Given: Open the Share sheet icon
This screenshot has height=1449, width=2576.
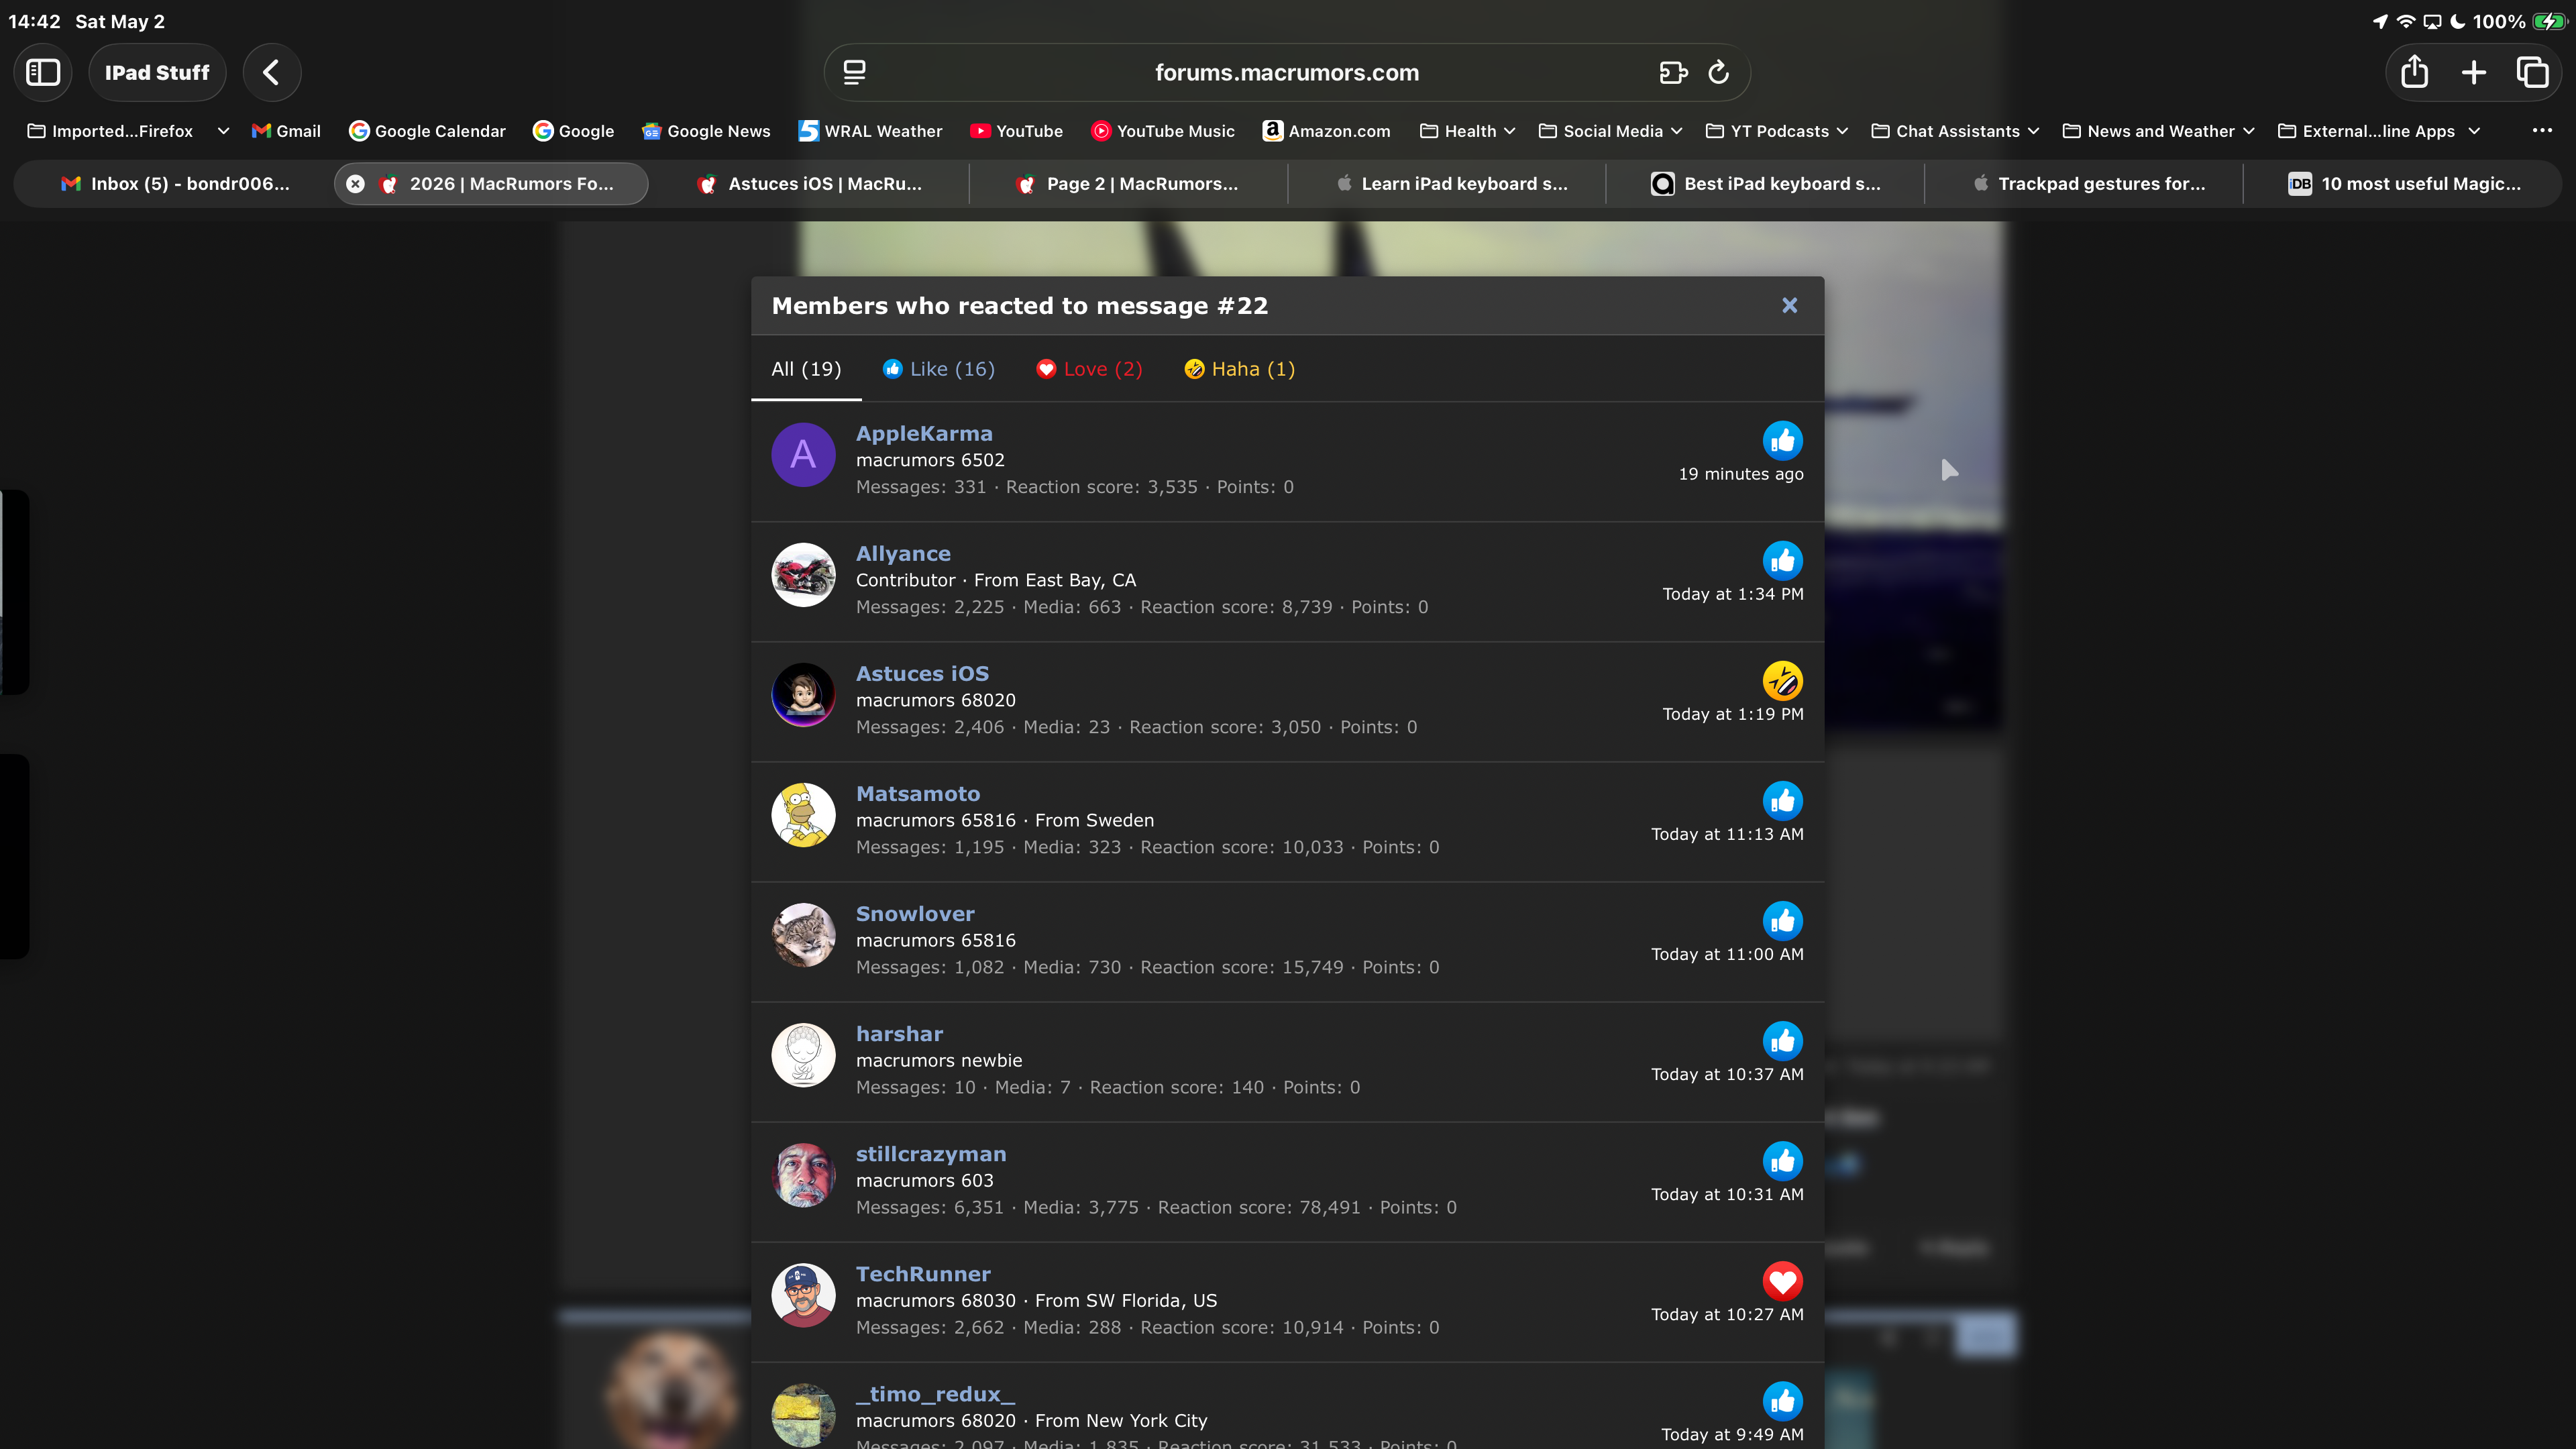Looking at the screenshot, I should tap(2414, 72).
